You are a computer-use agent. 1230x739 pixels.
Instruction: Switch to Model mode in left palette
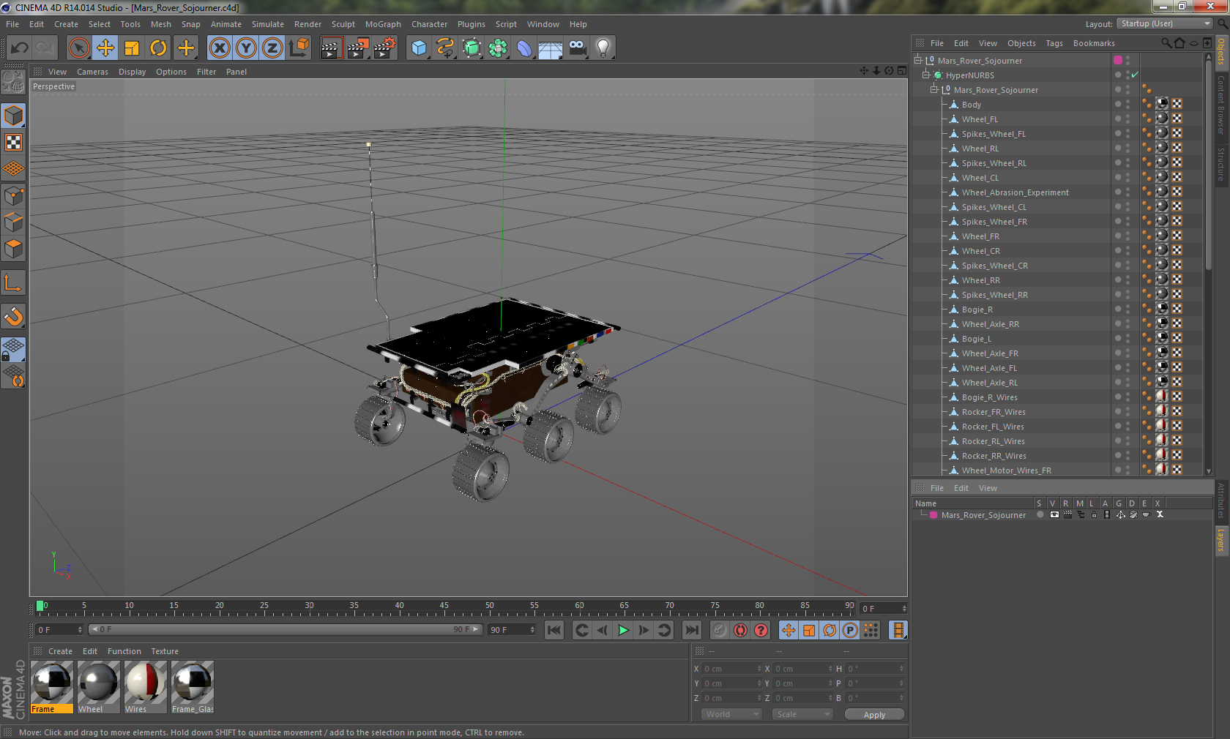click(13, 116)
